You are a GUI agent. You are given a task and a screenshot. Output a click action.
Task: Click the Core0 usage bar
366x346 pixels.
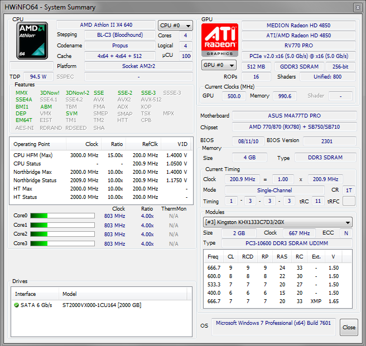[62, 216]
